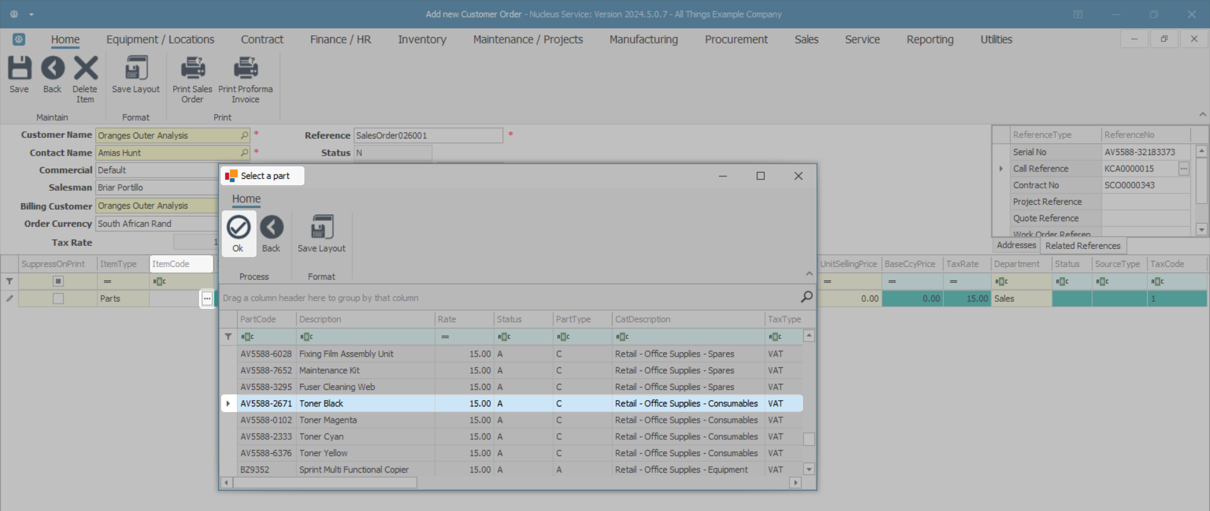
Task: Toggle SuppressOnPrint checkbox in Parts row
Action: pyautogui.click(x=58, y=299)
